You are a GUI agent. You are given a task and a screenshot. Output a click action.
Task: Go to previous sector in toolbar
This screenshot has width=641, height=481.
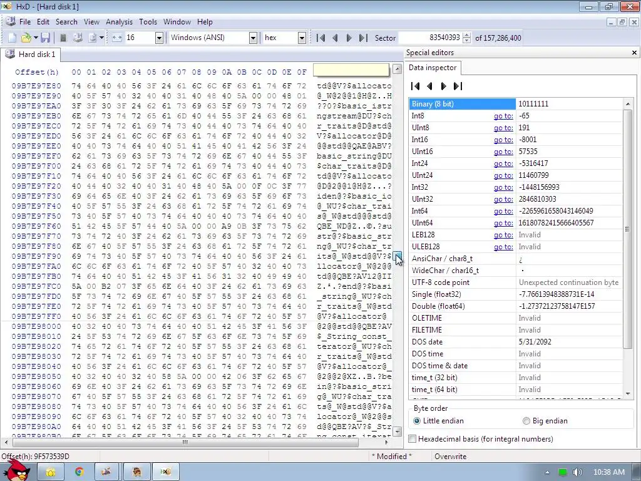pos(335,38)
